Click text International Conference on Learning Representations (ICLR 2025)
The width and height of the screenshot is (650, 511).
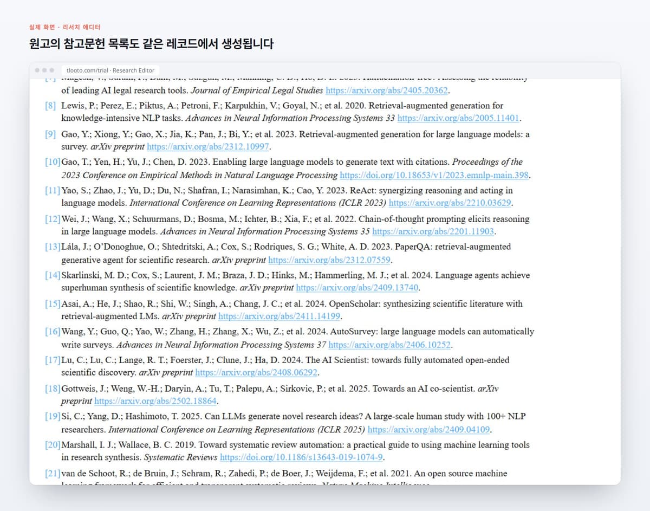(x=237, y=430)
